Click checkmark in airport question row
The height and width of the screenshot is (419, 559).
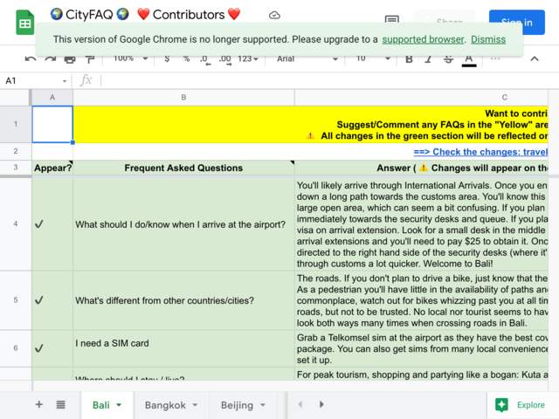point(38,224)
